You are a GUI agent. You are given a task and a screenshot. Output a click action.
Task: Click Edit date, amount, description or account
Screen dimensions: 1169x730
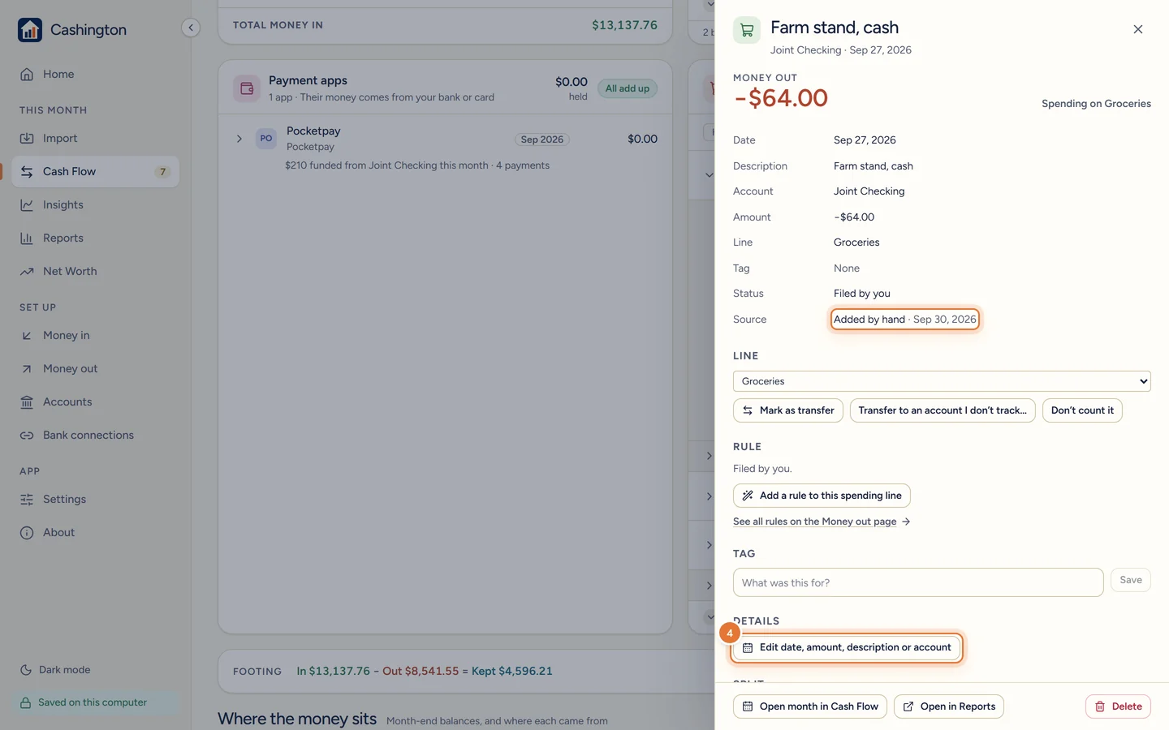[x=847, y=647]
